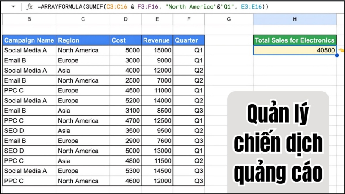Click the Region header cell

coord(83,40)
